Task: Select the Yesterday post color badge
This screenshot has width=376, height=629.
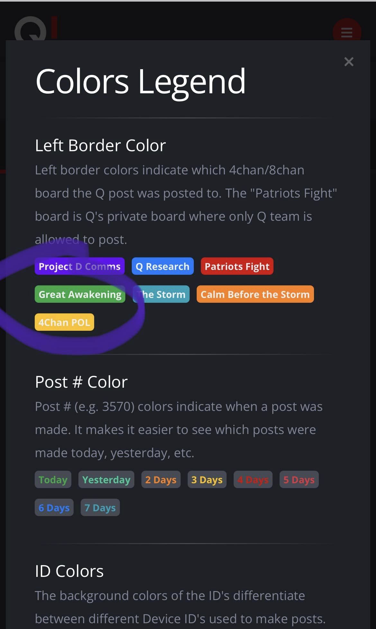Action: click(x=106, y=480)
